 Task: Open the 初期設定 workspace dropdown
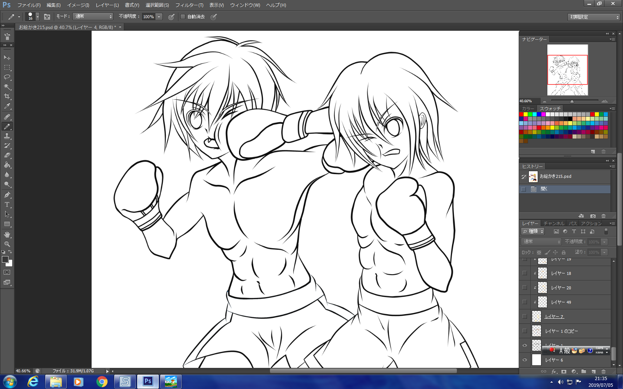[x=593, y=17]
